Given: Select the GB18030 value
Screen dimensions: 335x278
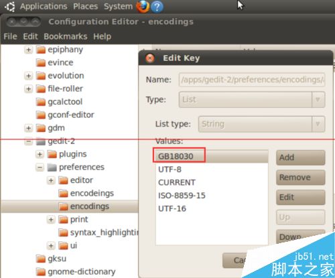Looking at the screenshot, I should [212, 156].
